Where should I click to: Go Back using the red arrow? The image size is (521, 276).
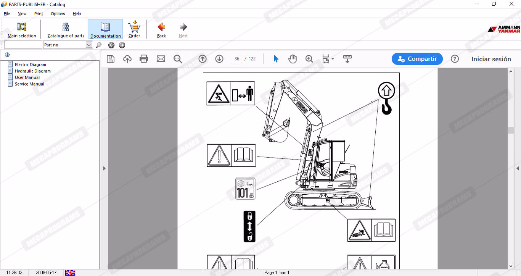pyautogui.click(x=161, y=29)
